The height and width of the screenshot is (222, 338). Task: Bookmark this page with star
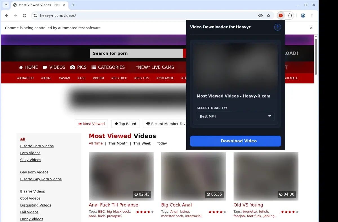coord(268,16)
